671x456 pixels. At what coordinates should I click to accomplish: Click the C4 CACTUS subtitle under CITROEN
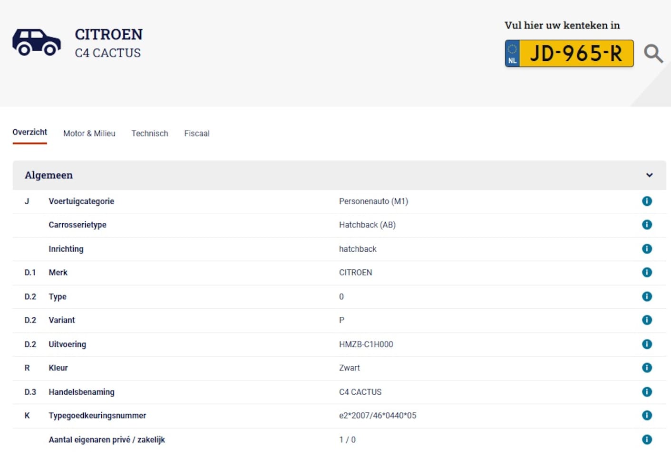click(x=108, y=53)
